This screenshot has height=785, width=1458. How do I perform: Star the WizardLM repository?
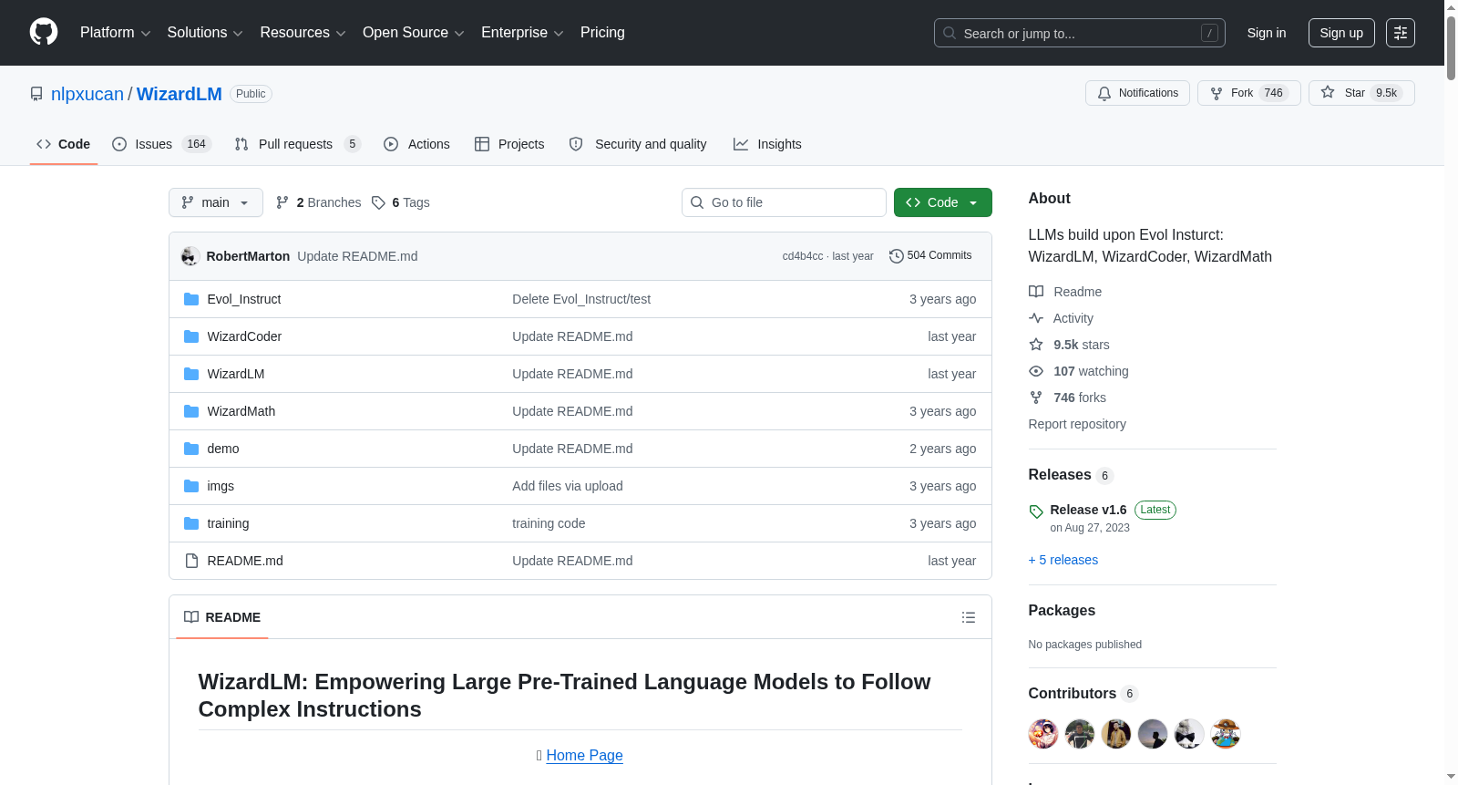(1361, 93)
